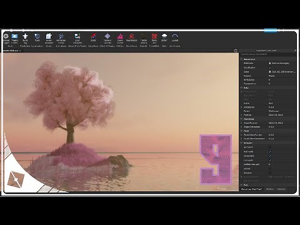Open the localization Tools globe icon

(37, 36)
